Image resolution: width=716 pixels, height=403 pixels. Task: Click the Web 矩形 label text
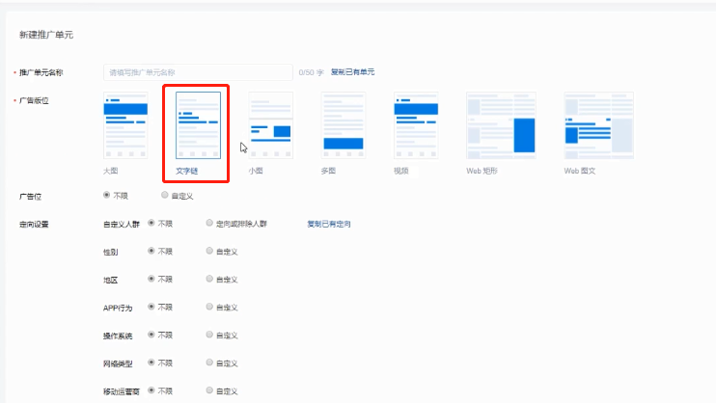482,171
